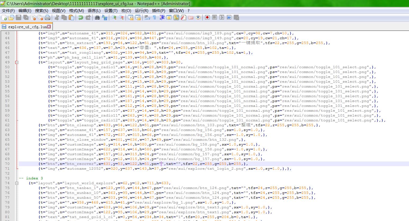Click the Paste clipboard toolbar icon
This screenshot has width=409, height=221.
click(71, 18)
